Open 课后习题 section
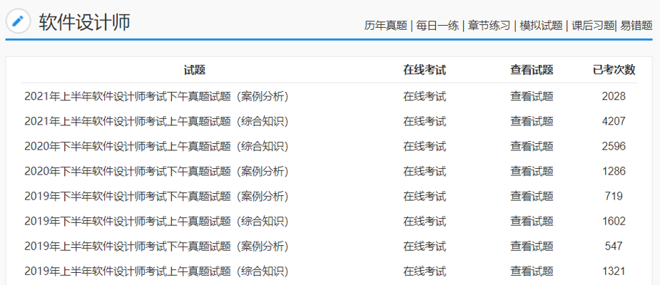Screen dimensions: 660x285 click(593, 26)
